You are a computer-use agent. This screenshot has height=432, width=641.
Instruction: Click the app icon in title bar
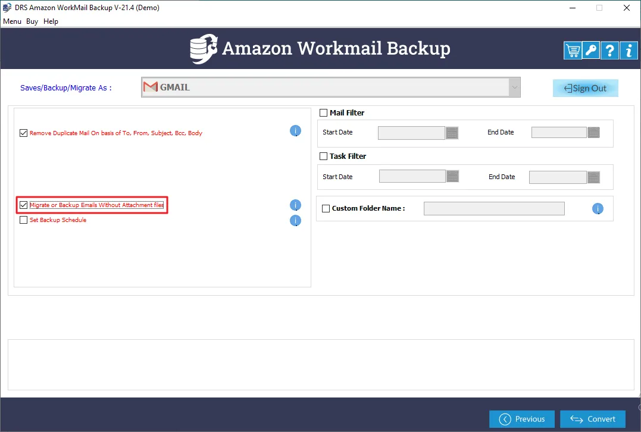click(x=7, y=7)
